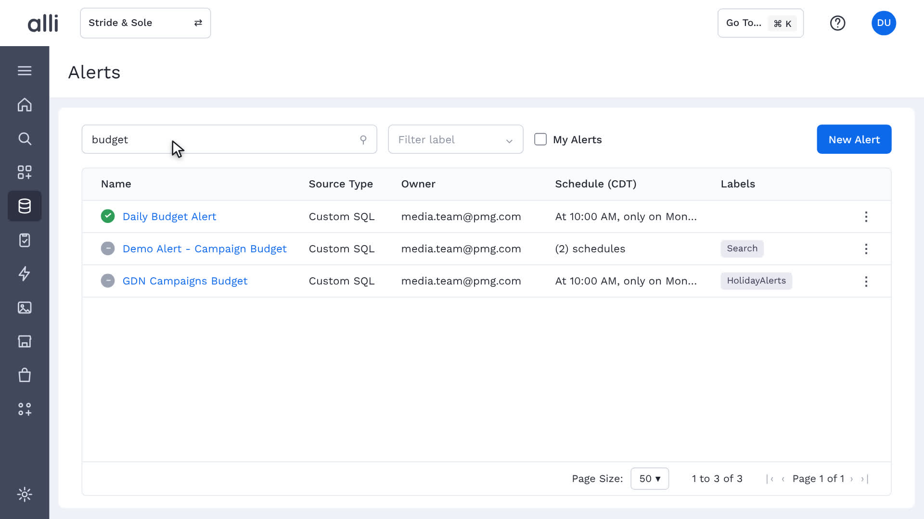
Task: Click '1 to 3 of 3' count text
Action: click(717, 479)
